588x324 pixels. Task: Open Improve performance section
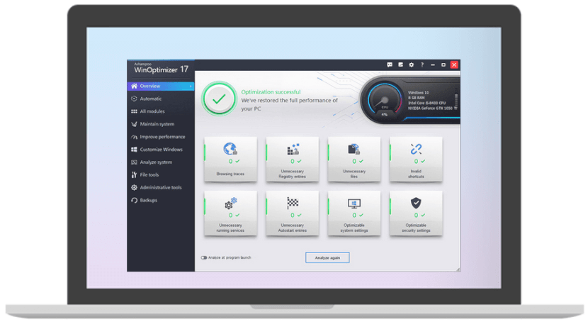coord(162,137)
